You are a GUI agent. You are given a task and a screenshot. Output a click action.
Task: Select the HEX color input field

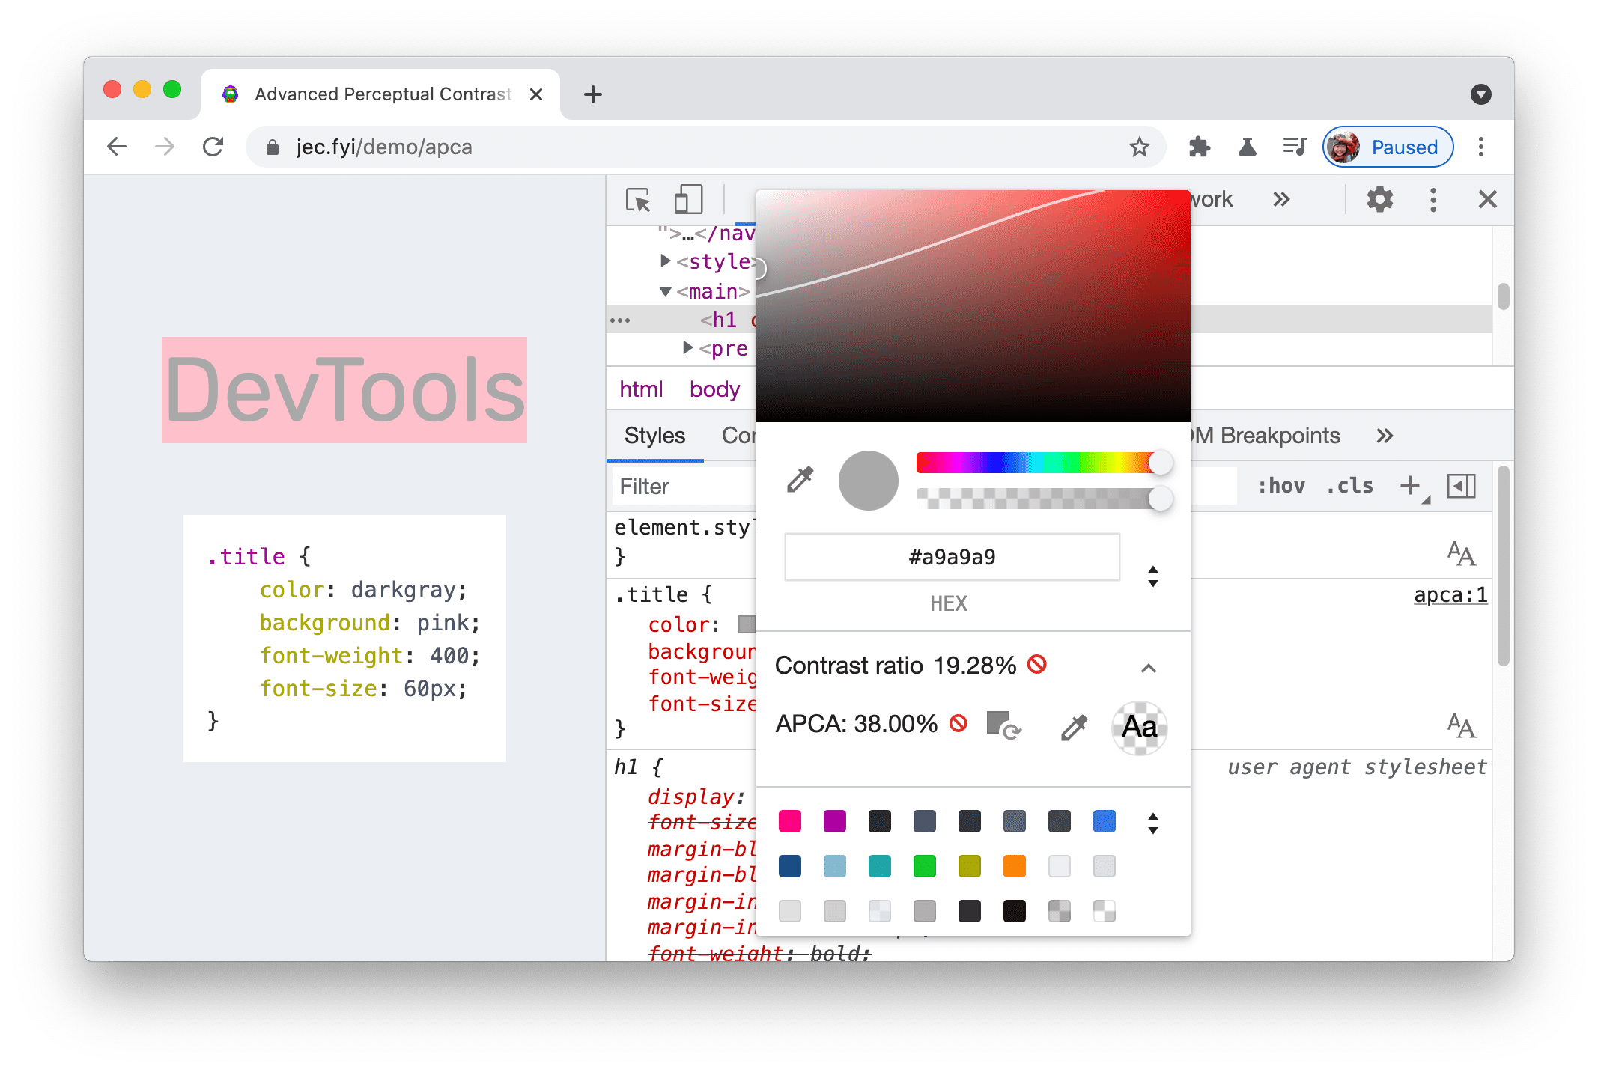[952, 556]
